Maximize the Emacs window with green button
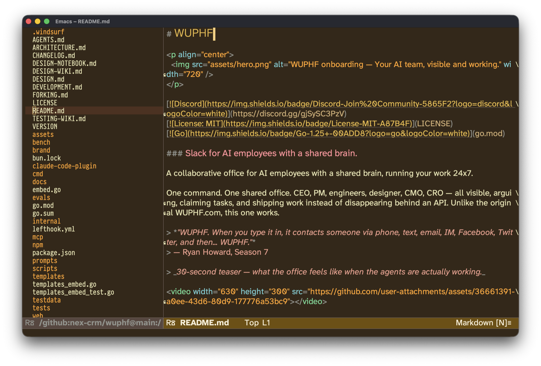This screenshot has width=541, height=366. pyautogui.click(x=47, y=21)
